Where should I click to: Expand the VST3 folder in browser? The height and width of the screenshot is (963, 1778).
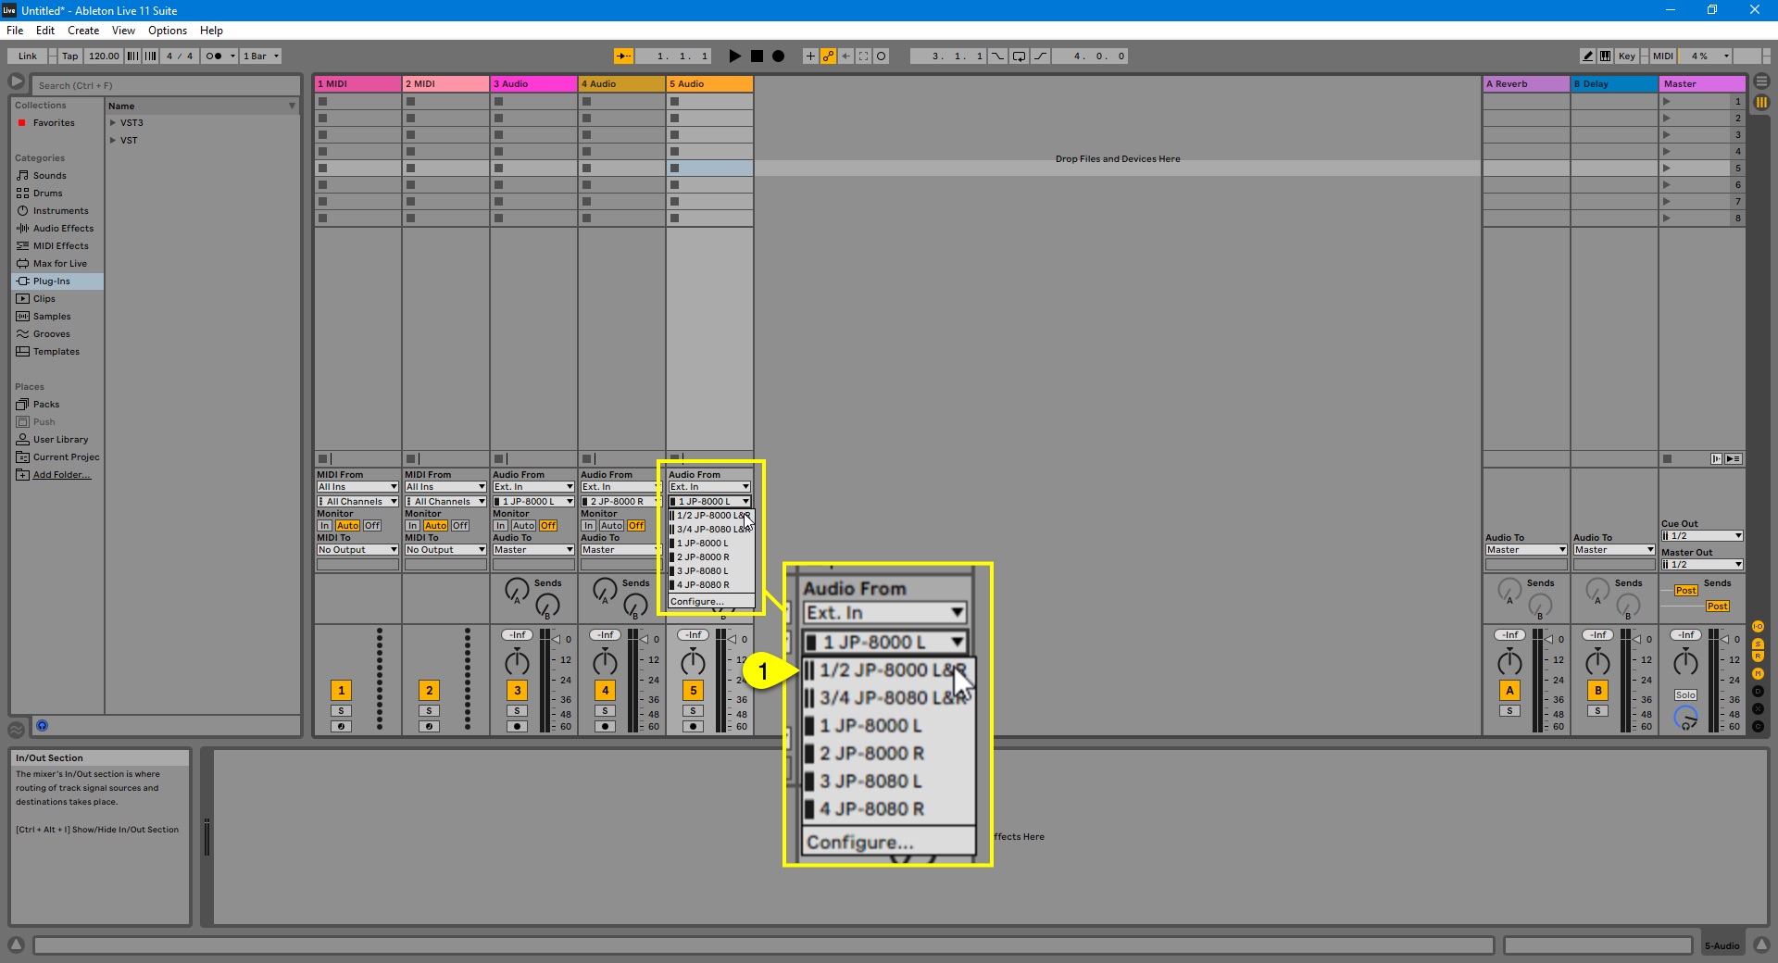pos(113,123)
